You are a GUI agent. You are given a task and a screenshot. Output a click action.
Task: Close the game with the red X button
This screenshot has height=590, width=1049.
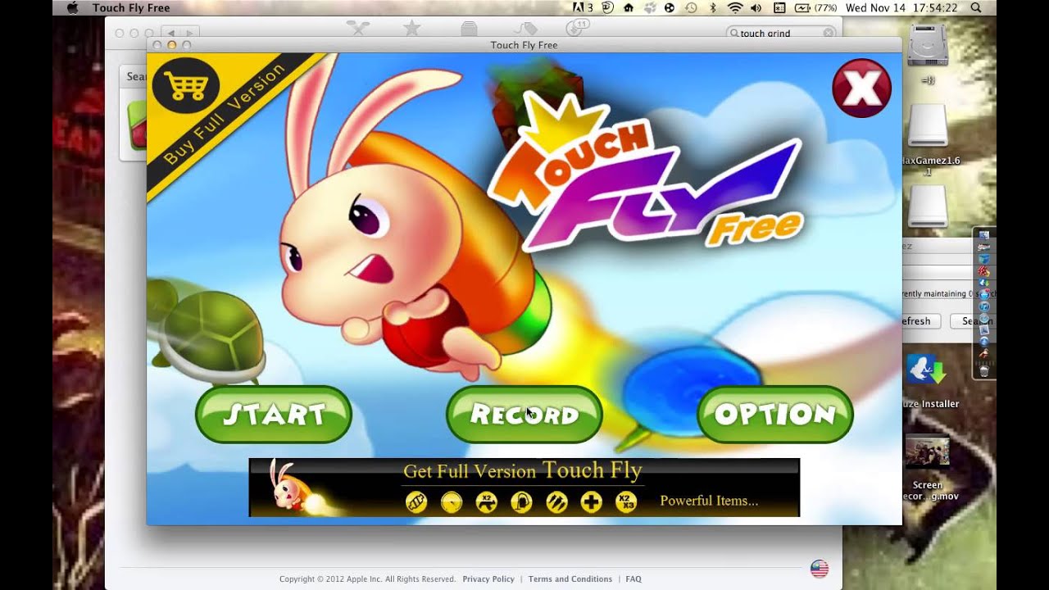[x=861, y=88]
